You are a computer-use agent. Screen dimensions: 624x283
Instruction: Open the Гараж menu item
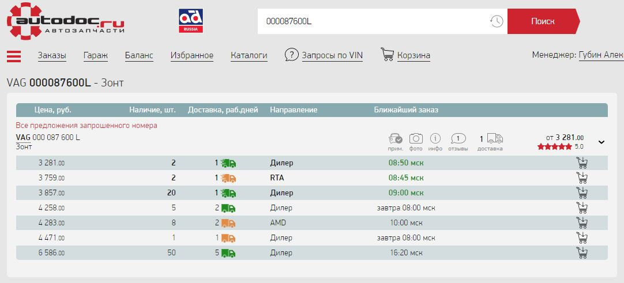click(x=96, y=56)
